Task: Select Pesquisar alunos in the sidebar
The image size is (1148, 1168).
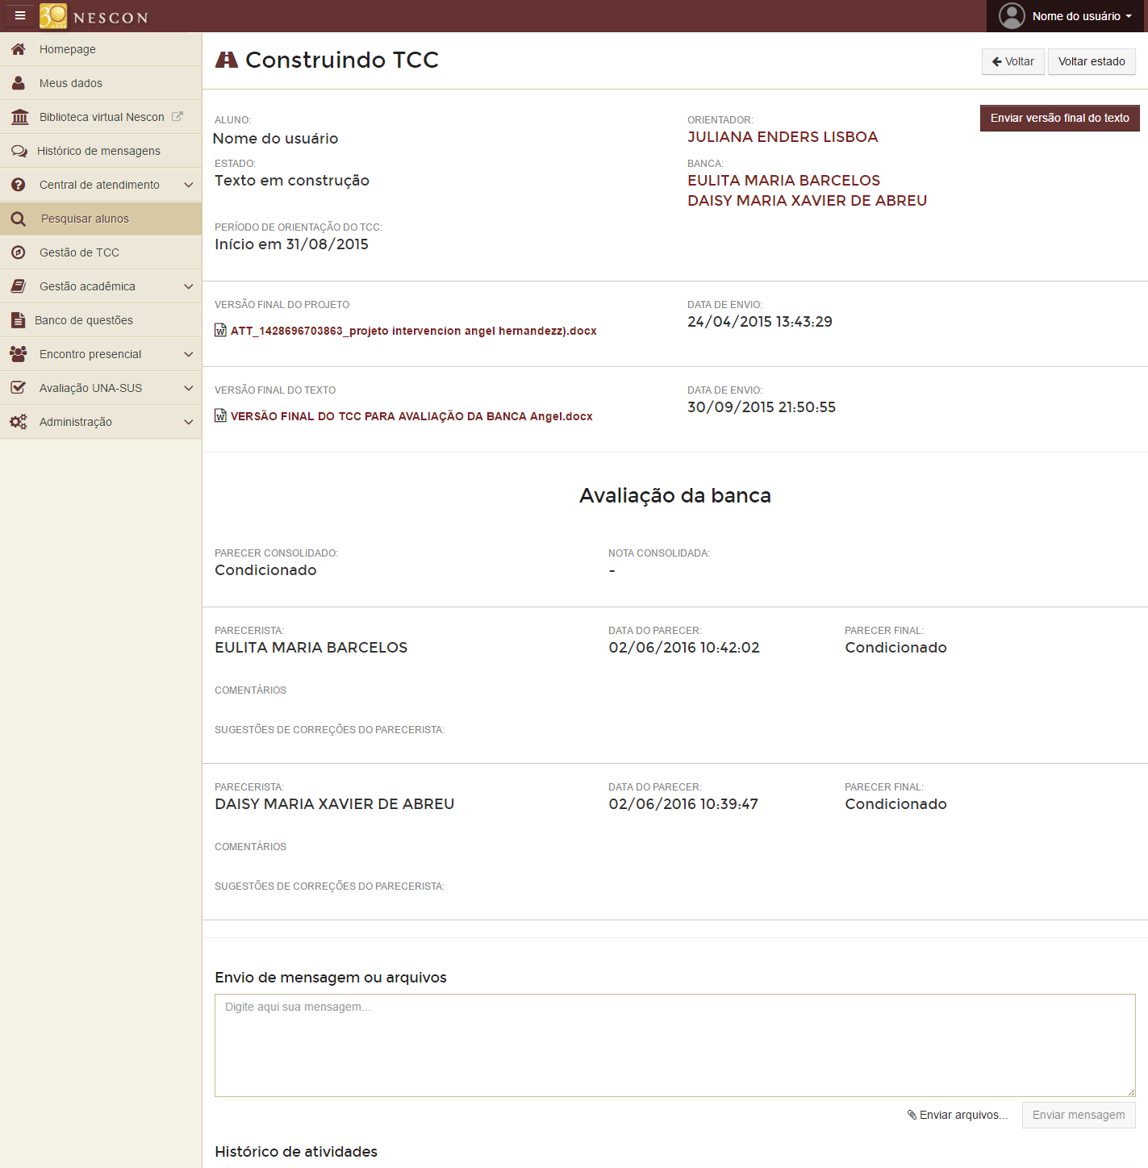Action: tap(101, 219)
